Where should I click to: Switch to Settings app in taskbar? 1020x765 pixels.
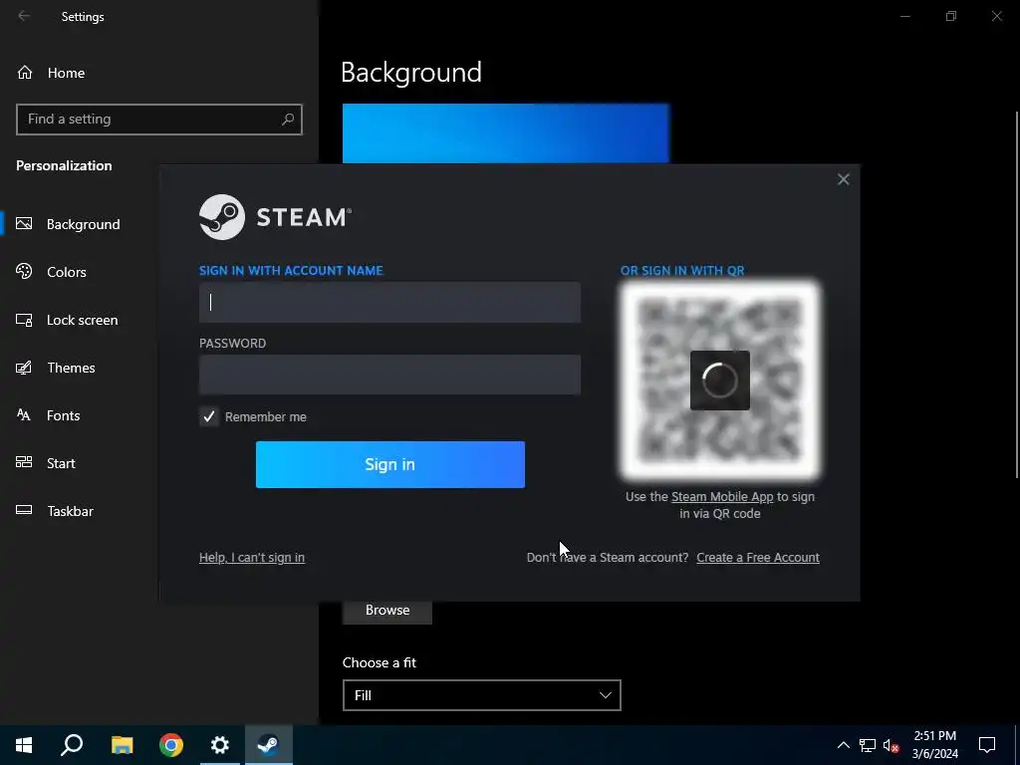pyautogui.click(x=220, y=745)
